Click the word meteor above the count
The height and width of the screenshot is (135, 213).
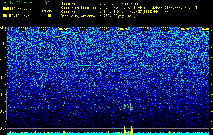click(48, 10)
